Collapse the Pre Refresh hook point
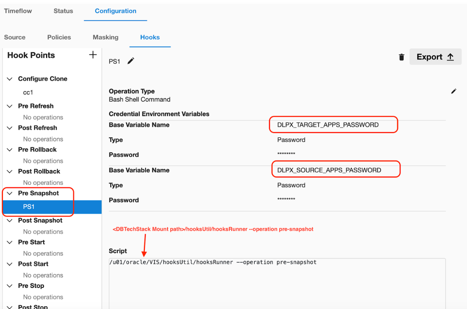Screen dimensions: 467x309 [10, 106]
